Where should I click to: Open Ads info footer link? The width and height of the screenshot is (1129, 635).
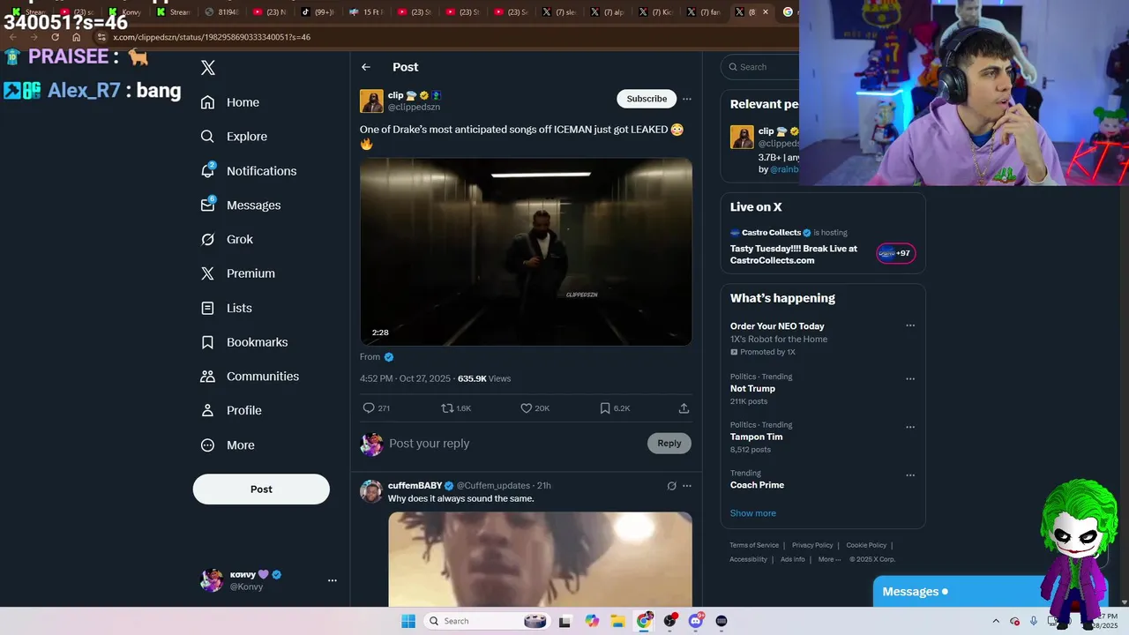[793, 559]
